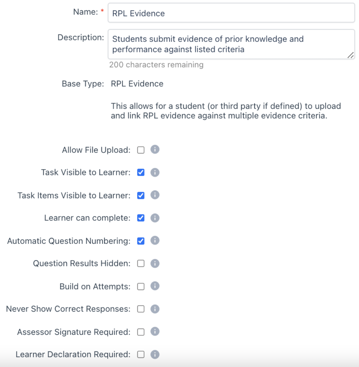Open Automatic Question Numbering info icon
359x367 pixels.
(155, 240)
